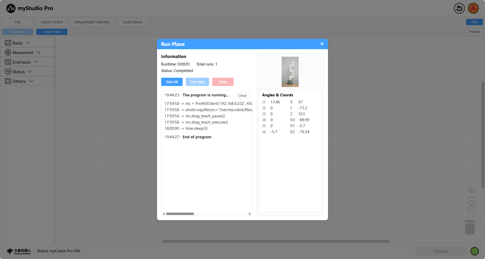This screenshot has height=259, width=485.
Task: Open the File menu
Action: [x=18, y=22]
